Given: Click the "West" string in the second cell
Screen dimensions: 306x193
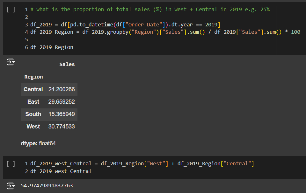Looking at the screenshot, I should coord(156,164).
